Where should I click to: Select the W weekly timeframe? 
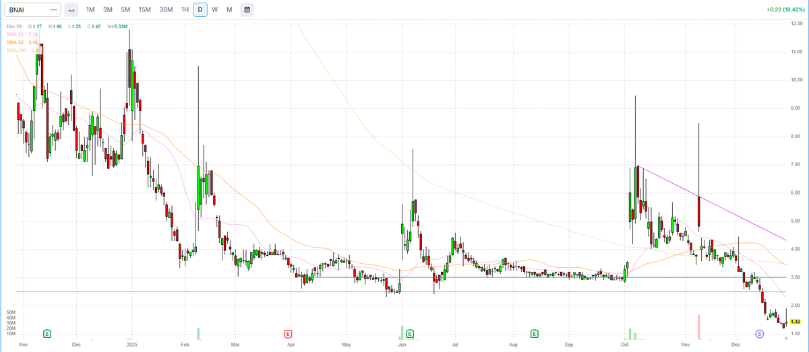tap(214, 10)
